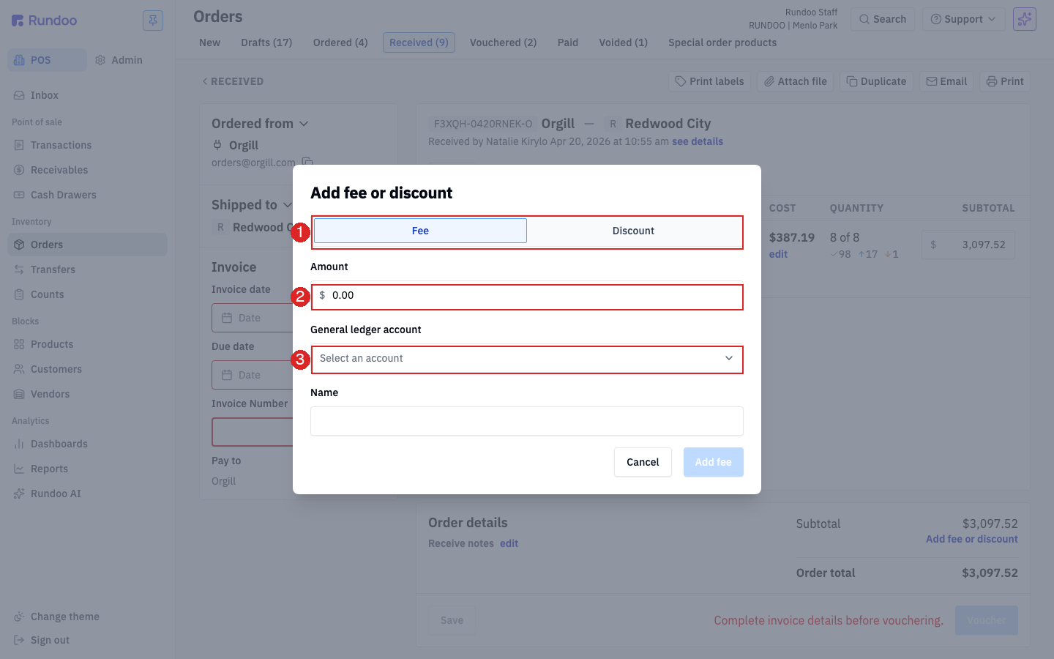Open Inbox in the sidebar
The height and width of the screenshot is (659, 1054).
tap(87, 95)
